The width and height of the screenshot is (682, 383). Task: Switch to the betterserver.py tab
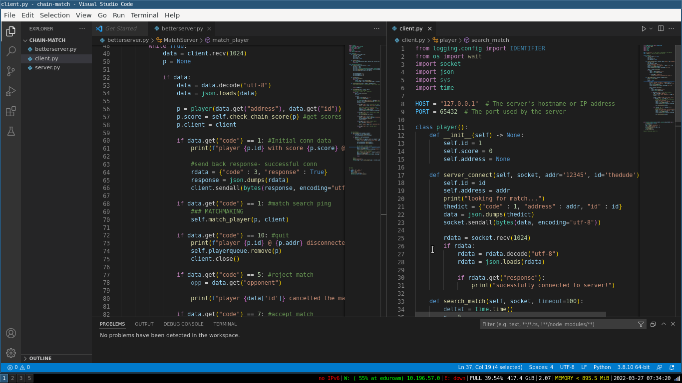(182, 28)
